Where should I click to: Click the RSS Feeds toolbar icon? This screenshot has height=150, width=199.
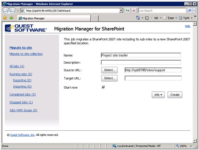click(147, 18)
